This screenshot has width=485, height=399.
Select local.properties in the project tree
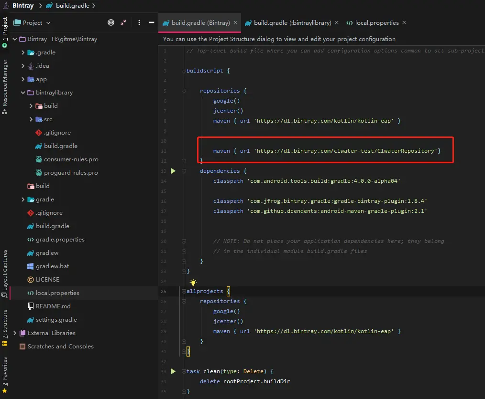pyautogui.click(x=53, y=293)
